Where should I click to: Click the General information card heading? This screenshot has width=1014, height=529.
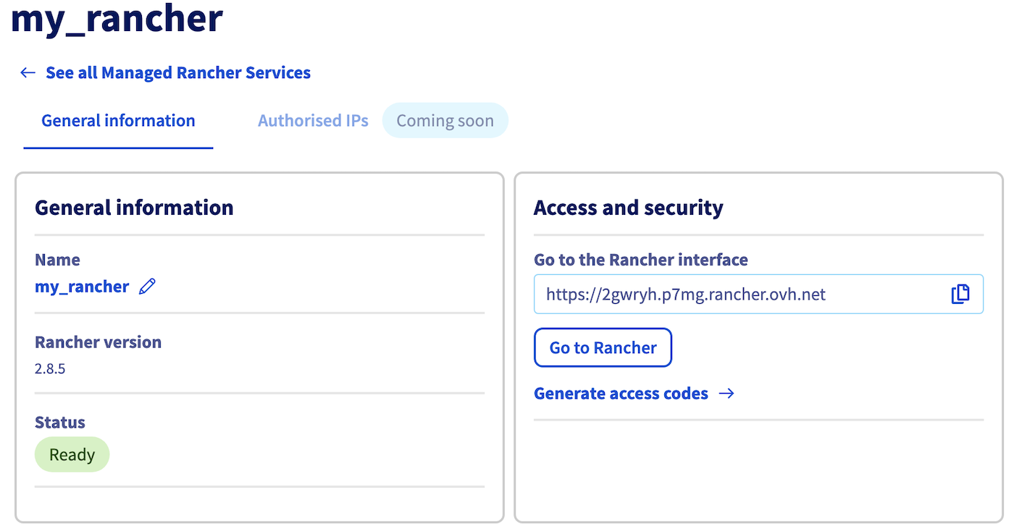point(134,208)
